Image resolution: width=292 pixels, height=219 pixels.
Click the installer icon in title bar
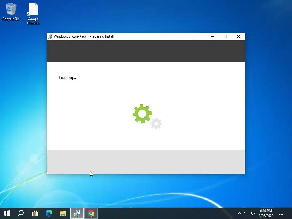[x=50, y=36]
